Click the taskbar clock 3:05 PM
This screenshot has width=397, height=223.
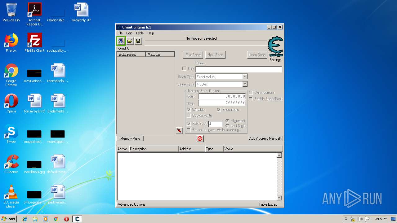click(x=381, y=219)
